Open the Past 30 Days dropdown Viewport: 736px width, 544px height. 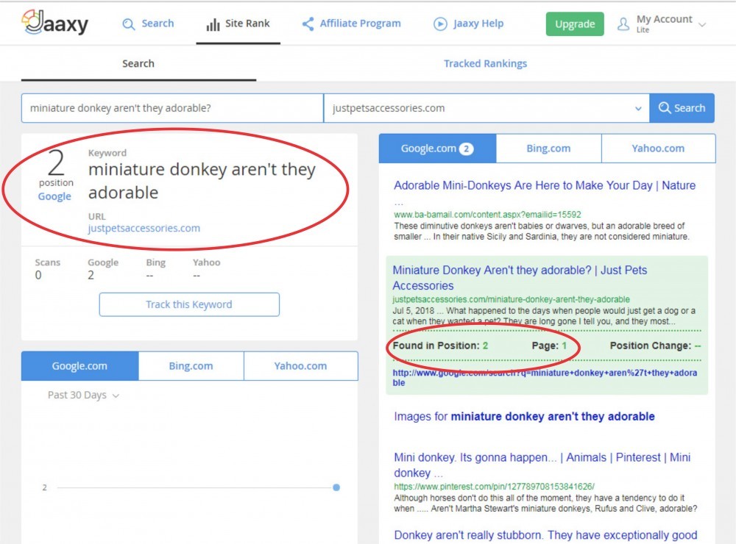(83, 396)
